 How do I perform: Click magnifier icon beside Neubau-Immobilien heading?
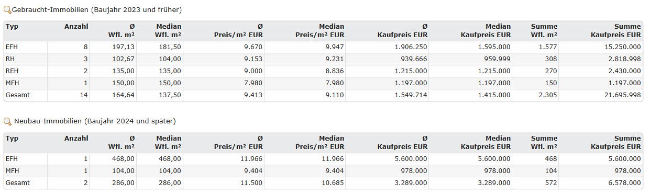point(7,121)
